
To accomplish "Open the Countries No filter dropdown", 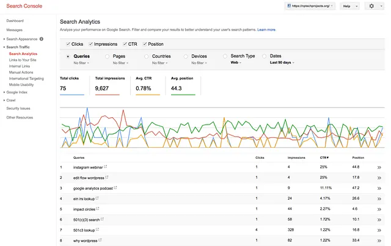I will pyautogui.click(x=160, y=63).
